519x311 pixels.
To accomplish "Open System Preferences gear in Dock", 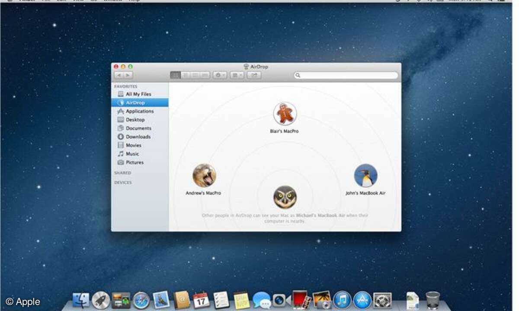I will (382, 300).
